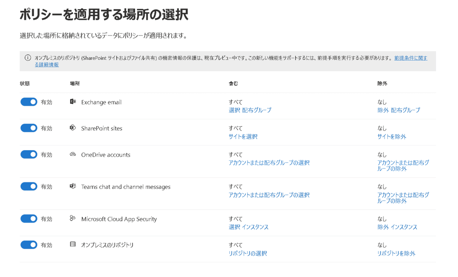Click the SharePoint sites icon
The image size is (458, 277).
(x=73, y=128)
